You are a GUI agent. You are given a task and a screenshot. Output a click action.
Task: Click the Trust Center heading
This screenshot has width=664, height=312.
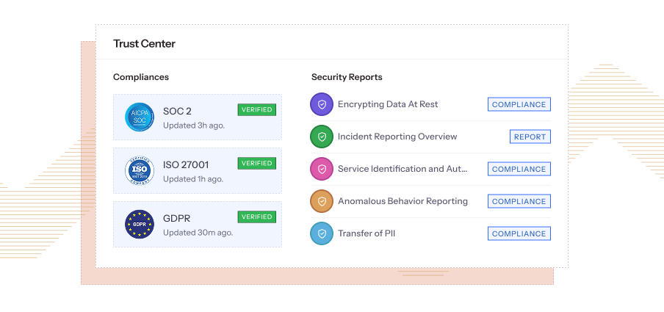click(144, 43)
